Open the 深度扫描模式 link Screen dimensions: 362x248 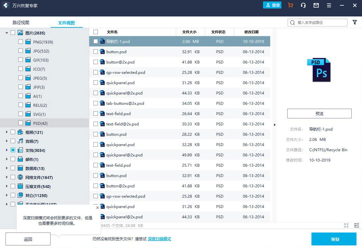click(159, 239)
